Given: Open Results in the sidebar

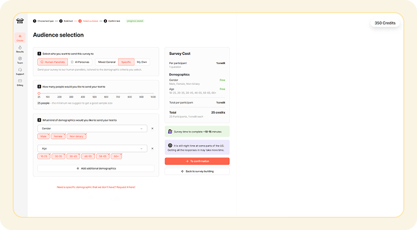Looking at the screenshot, I should 20,49.
